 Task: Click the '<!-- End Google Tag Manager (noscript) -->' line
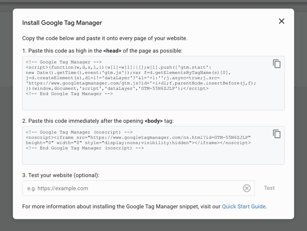85,148
